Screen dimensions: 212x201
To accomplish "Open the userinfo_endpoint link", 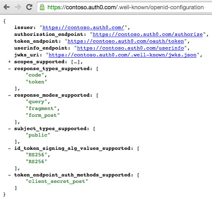I will point(131,48).
